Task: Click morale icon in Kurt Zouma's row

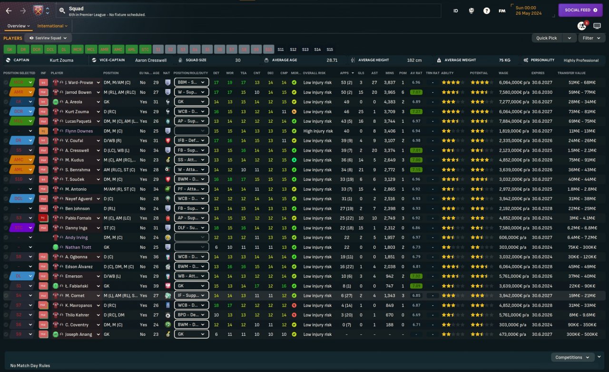Action: (x=294, y=111)
